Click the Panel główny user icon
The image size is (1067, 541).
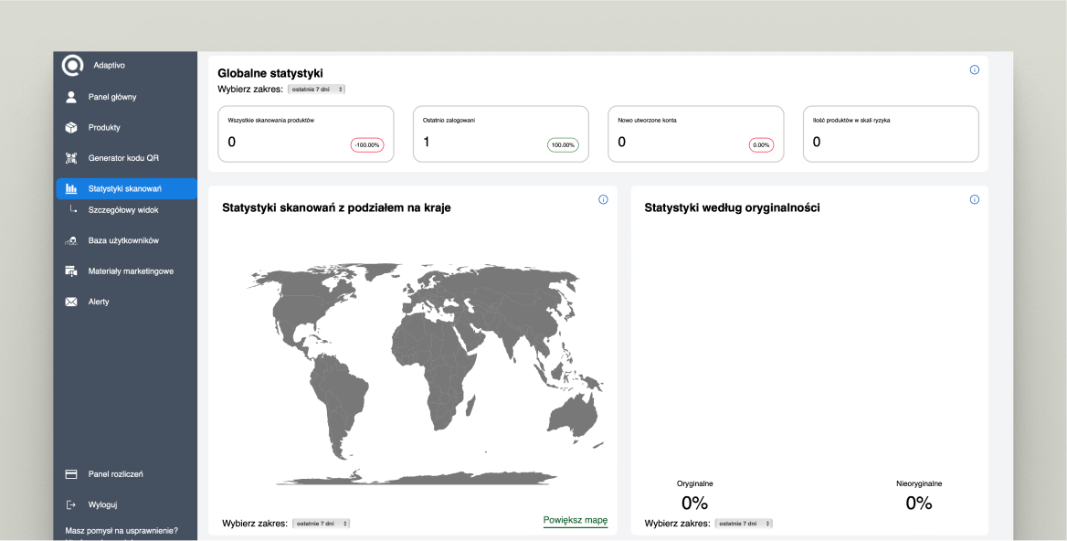[x=71, y=97]
